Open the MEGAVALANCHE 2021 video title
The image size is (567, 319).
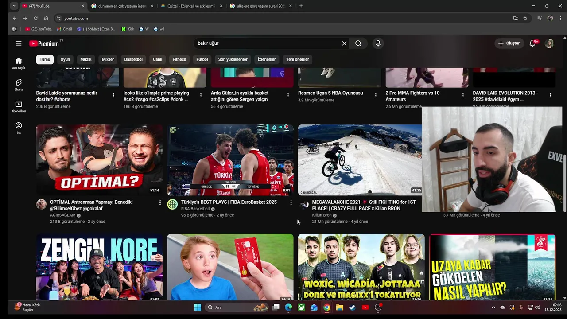point(364,205)
